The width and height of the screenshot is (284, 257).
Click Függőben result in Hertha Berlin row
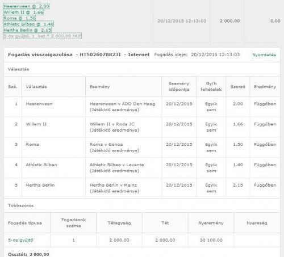[x=265, y=185]
